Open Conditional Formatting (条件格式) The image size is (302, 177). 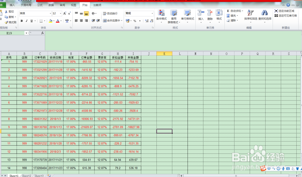click(161, 16)
